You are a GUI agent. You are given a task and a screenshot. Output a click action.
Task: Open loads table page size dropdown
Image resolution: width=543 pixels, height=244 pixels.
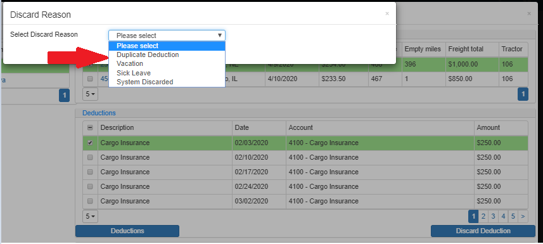click(x=90, y=94)
